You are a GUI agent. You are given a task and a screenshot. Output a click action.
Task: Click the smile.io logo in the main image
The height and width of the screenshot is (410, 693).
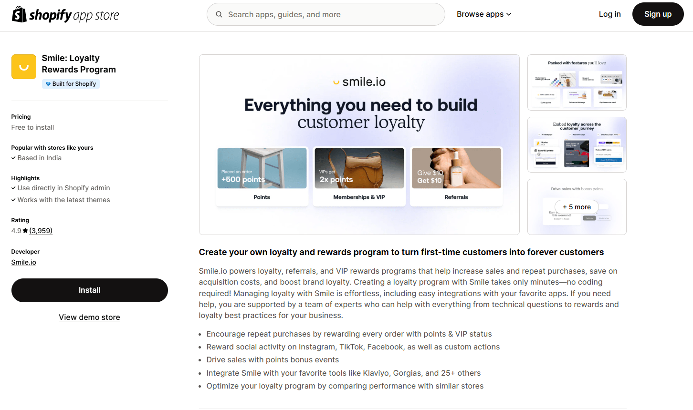pos(359,82)
